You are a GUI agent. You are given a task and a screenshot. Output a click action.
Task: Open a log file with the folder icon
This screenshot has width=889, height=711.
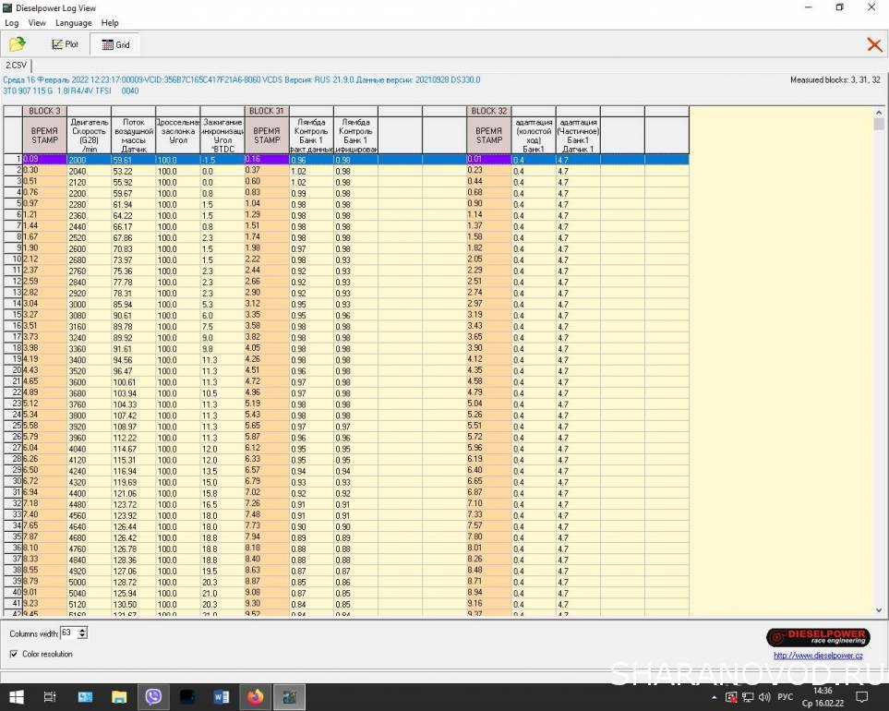point(17,44)
